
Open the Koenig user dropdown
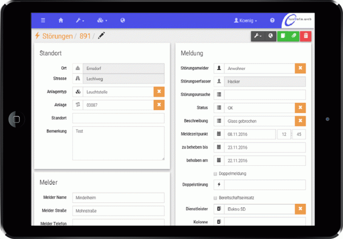(245, 21)
